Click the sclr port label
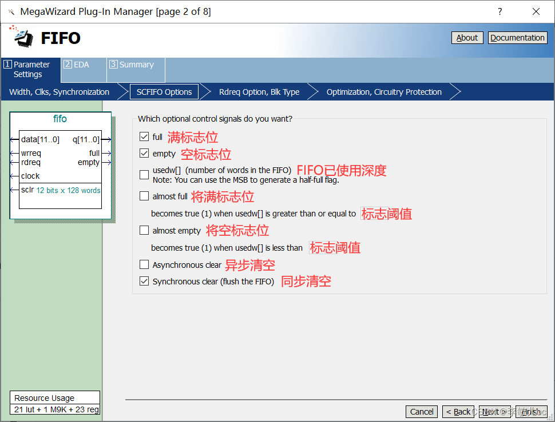Viewport: 555px width, 422px height. 27,190
